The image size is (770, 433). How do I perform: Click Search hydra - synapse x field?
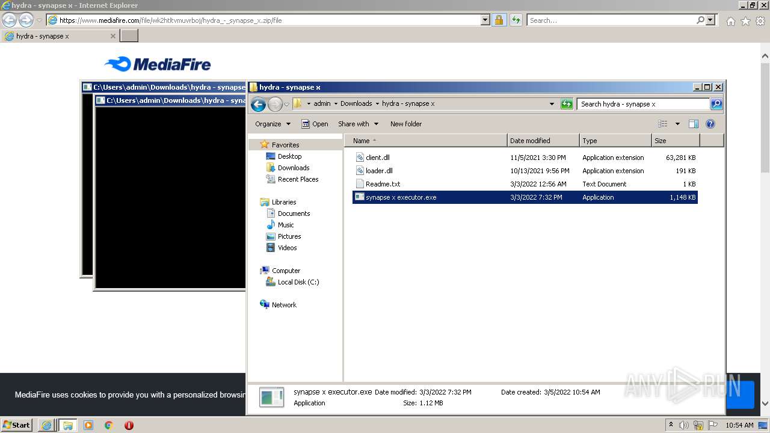643,104
